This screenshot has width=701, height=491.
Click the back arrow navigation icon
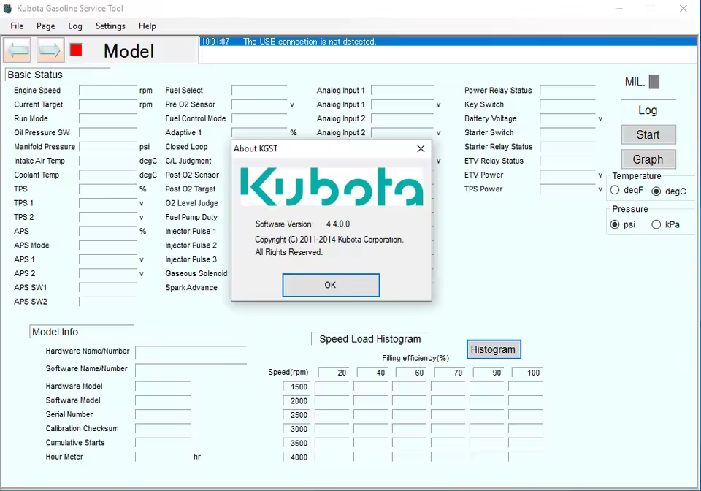pyautogui.click(x=18, y=50)
